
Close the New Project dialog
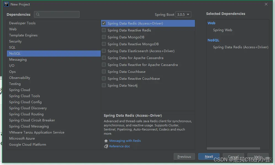pos(266,4)
